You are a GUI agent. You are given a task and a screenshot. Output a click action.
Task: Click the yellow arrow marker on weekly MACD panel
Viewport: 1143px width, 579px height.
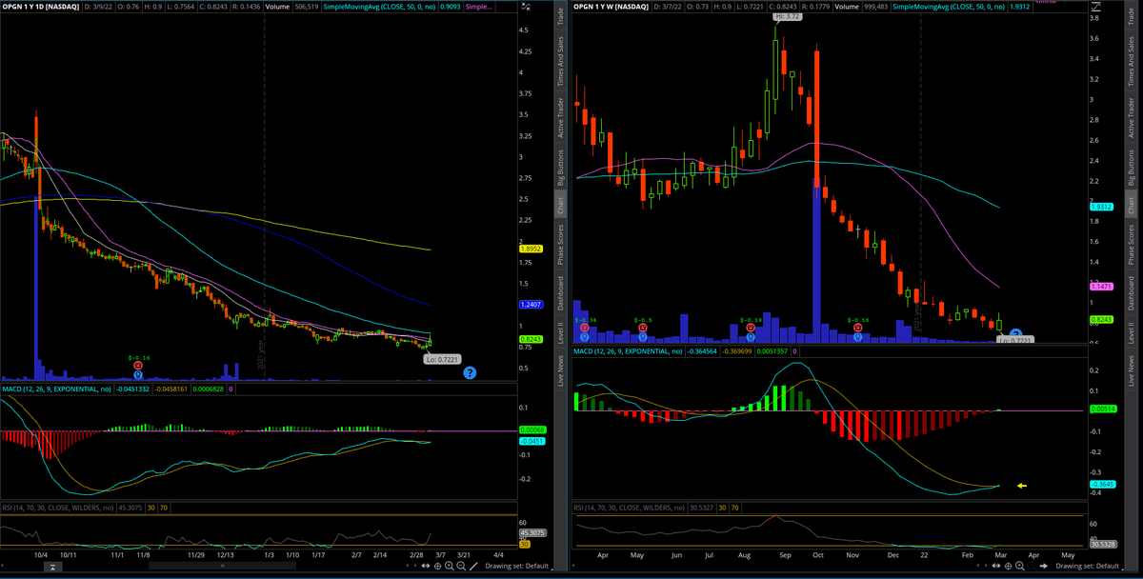point(1022,486)
